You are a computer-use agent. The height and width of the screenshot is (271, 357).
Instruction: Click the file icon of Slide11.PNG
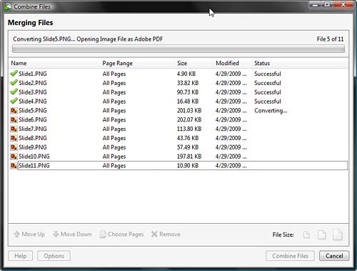coord(14,166)
